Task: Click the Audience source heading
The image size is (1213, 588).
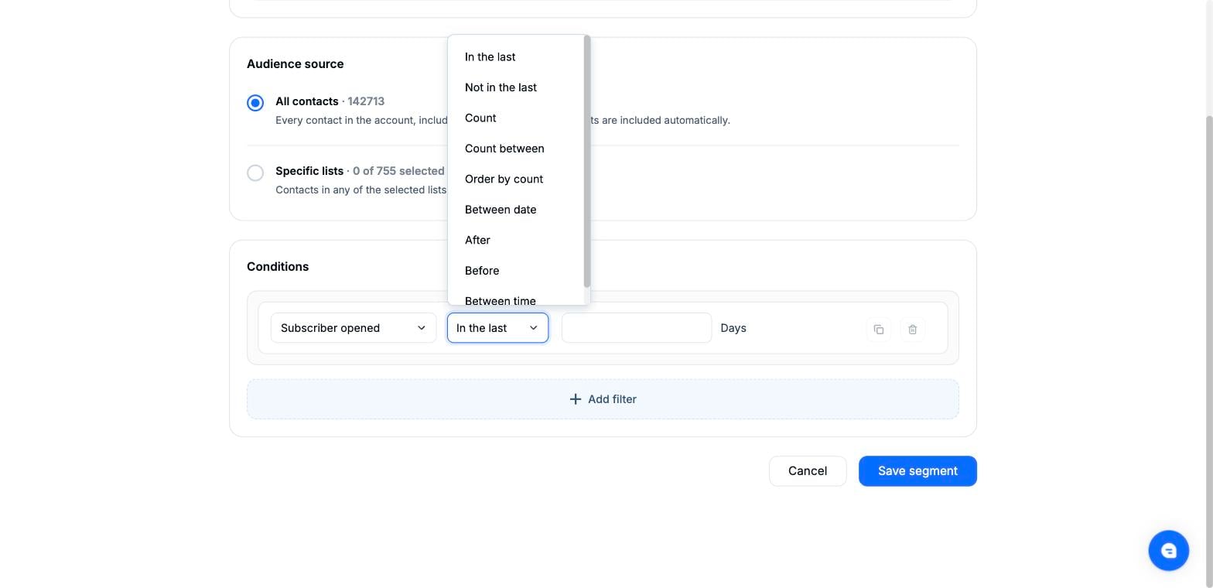Action: tap(296, 64)
